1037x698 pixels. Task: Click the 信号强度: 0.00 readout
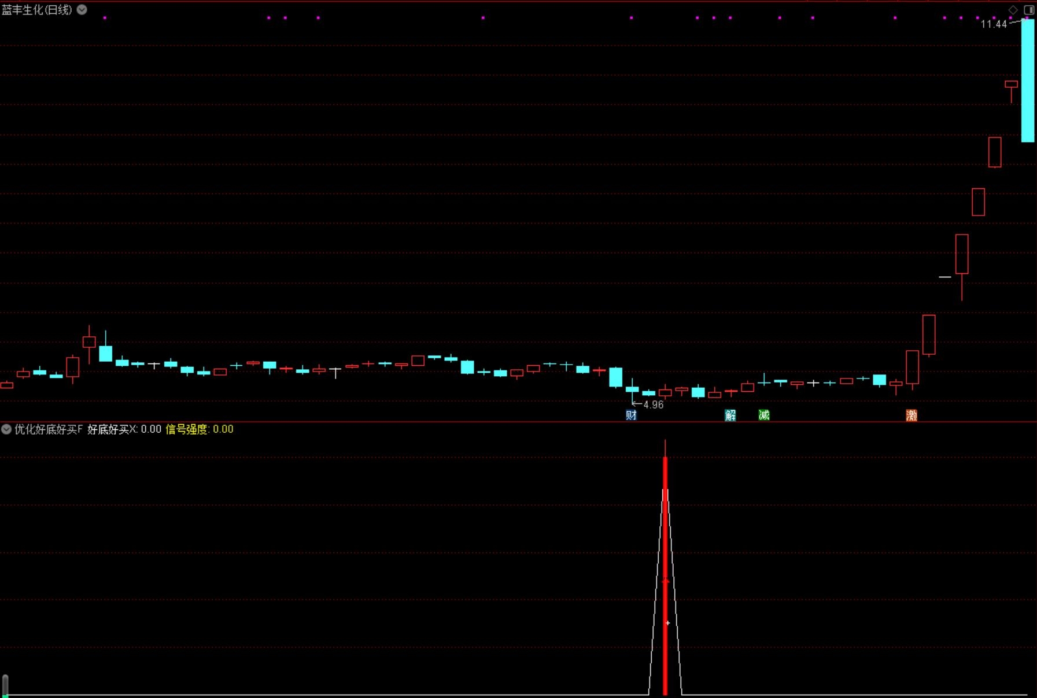(200, 429)
